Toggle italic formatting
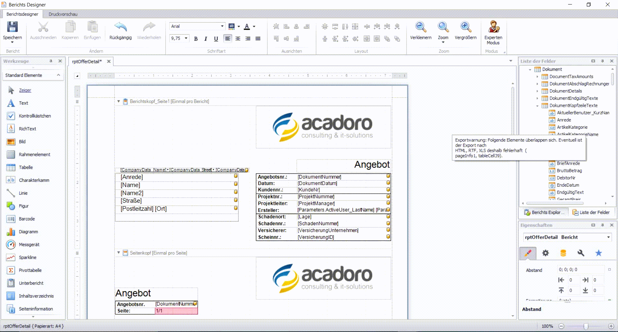This screenshot has width=618, height=332. coord(206,39)
